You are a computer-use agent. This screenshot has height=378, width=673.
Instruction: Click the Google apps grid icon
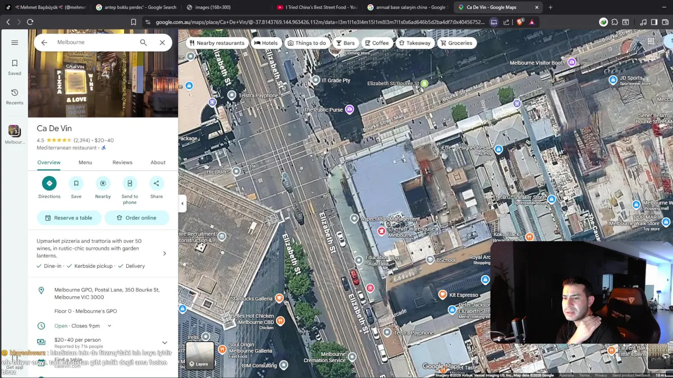click(651, 41)
